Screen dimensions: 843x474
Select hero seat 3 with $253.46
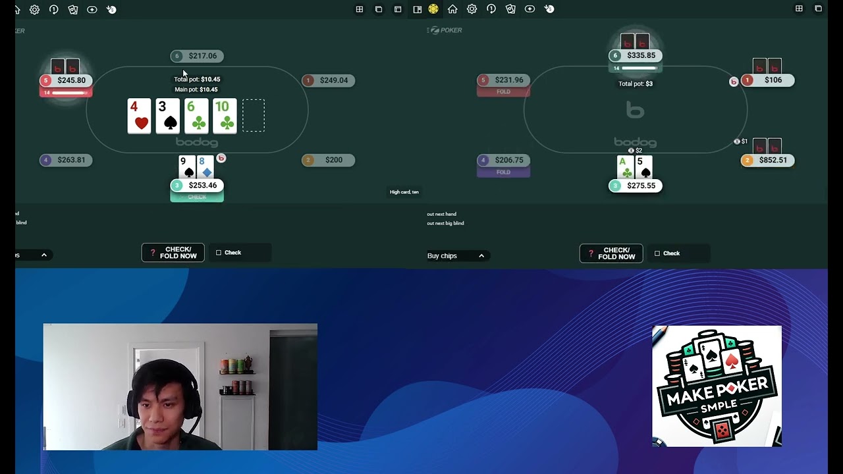click(x=197, y=186)
